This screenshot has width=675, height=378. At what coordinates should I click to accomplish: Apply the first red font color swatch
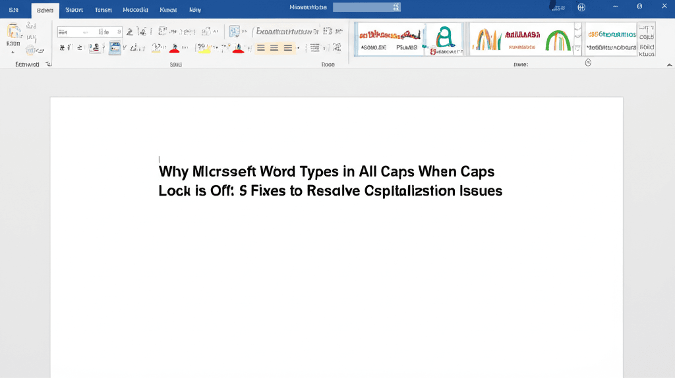point(174,48)
